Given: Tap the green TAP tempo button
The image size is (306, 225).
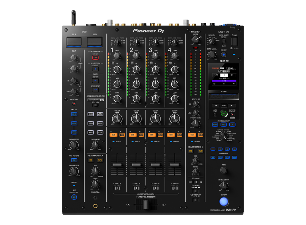Looking at the screenshot, I should (x=224, y=114).
